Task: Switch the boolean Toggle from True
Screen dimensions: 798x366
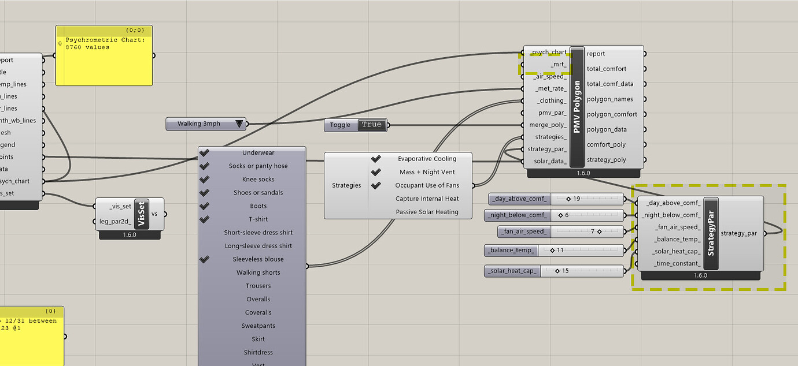Action: (x=371, y=124)
